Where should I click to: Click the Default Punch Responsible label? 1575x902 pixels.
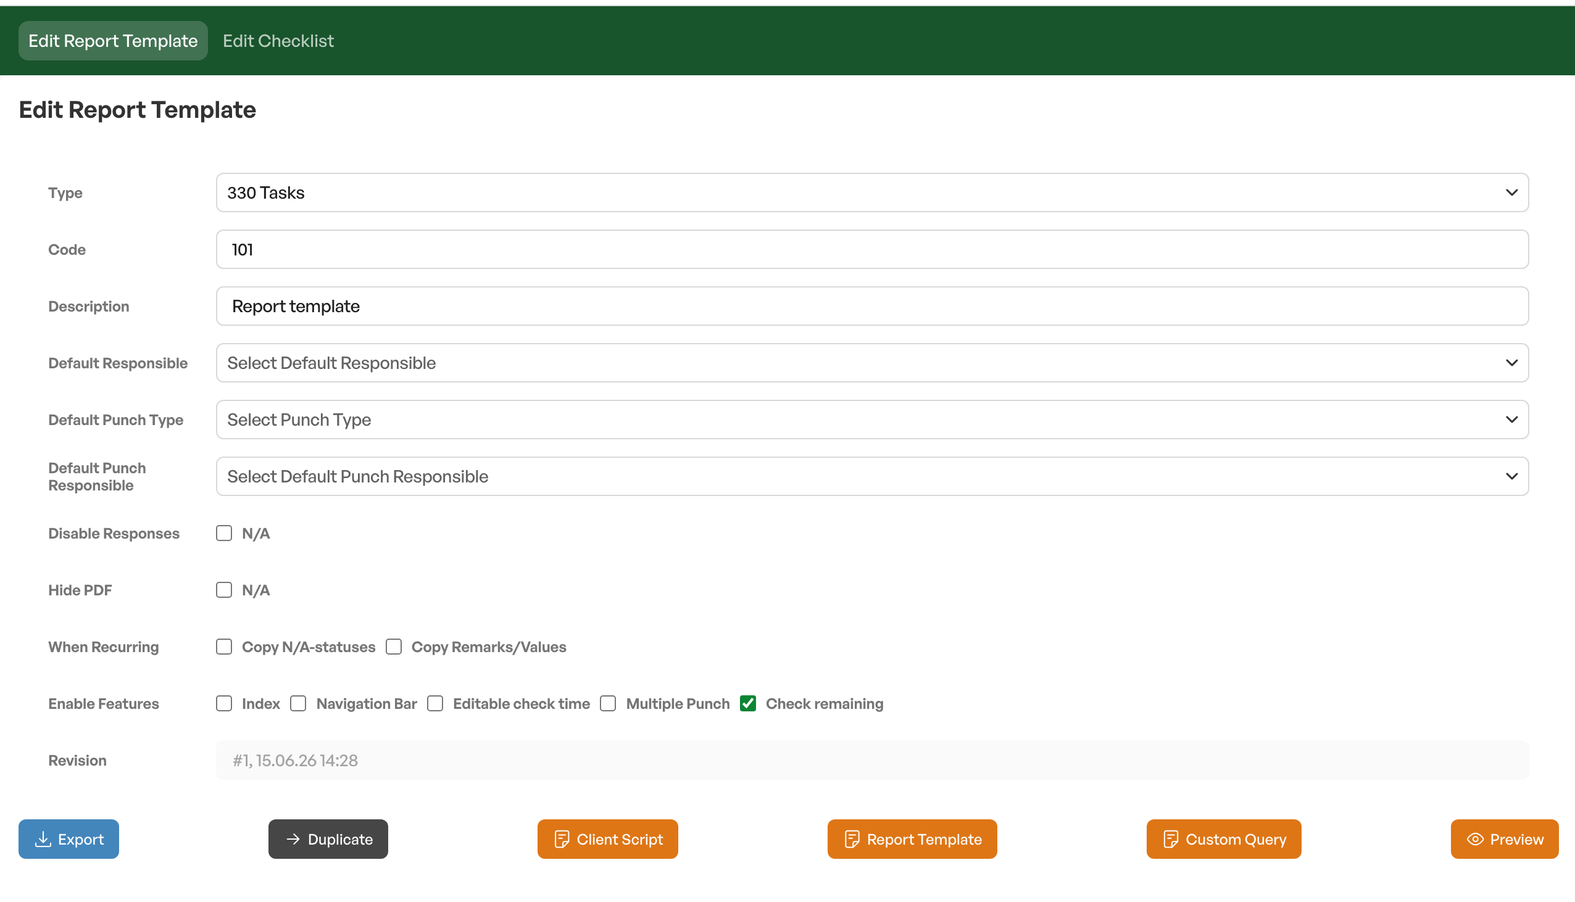pyautogui.click(x=98, y=476)
